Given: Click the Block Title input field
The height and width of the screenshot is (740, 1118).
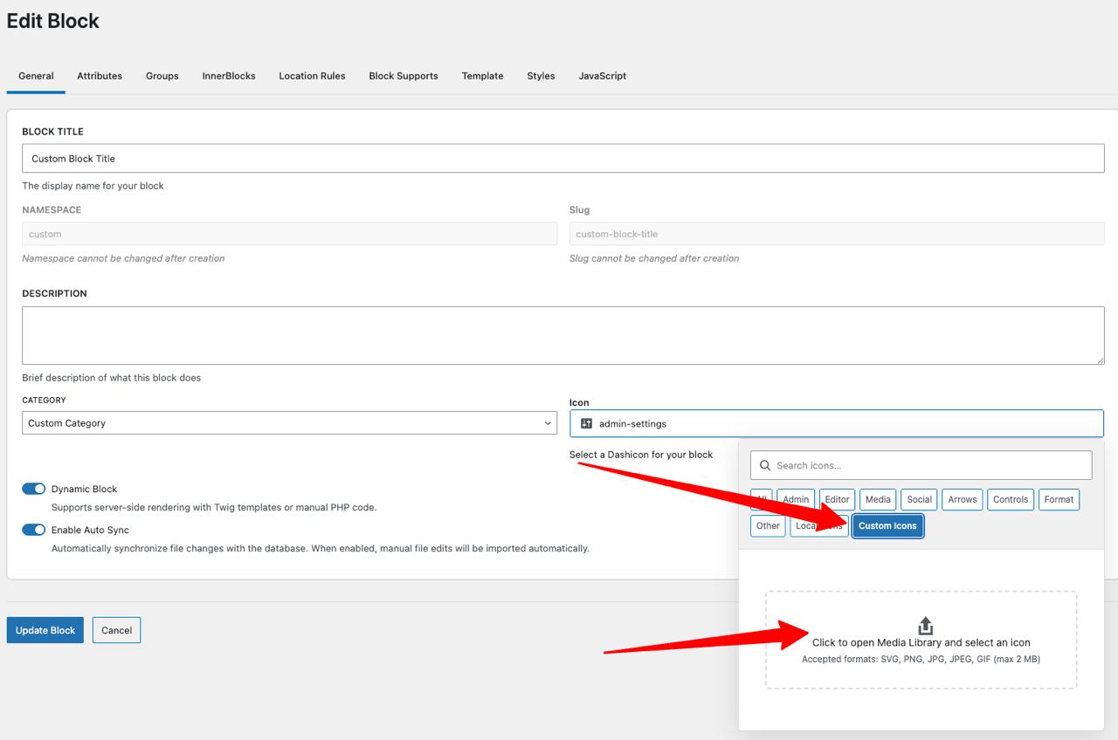Looking at the screenshot, I should coord(563,158).
